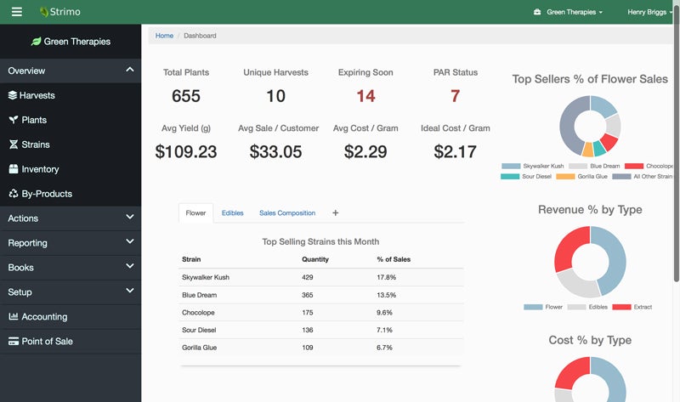Switch to the Edibles tab
Screen dimensions: 680x402
click(232, 212)
